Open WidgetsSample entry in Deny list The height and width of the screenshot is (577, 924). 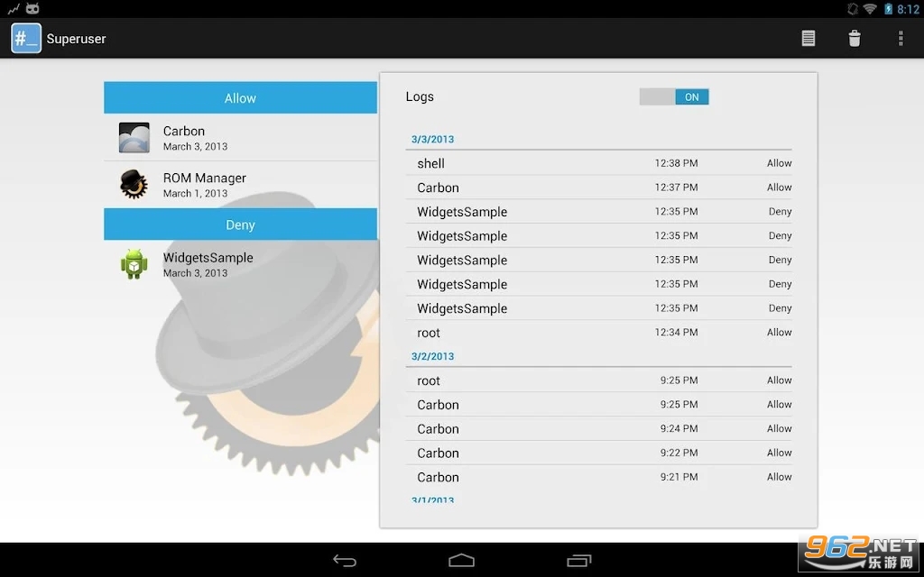(240, 264)
